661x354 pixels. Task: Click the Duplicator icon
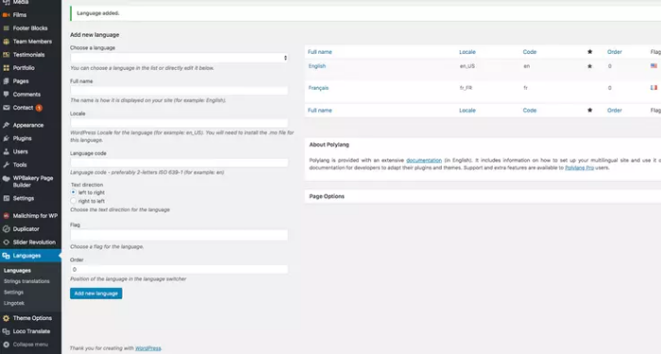pyautogui.click(x=6, y=229)
